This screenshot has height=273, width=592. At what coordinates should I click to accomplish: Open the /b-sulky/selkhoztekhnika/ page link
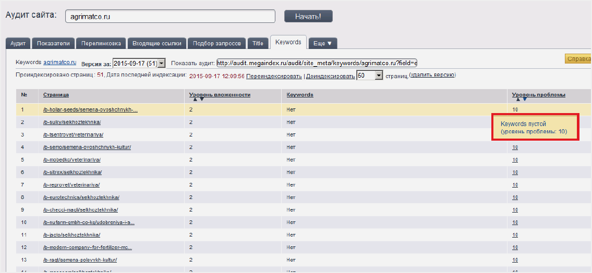(72, 122)
